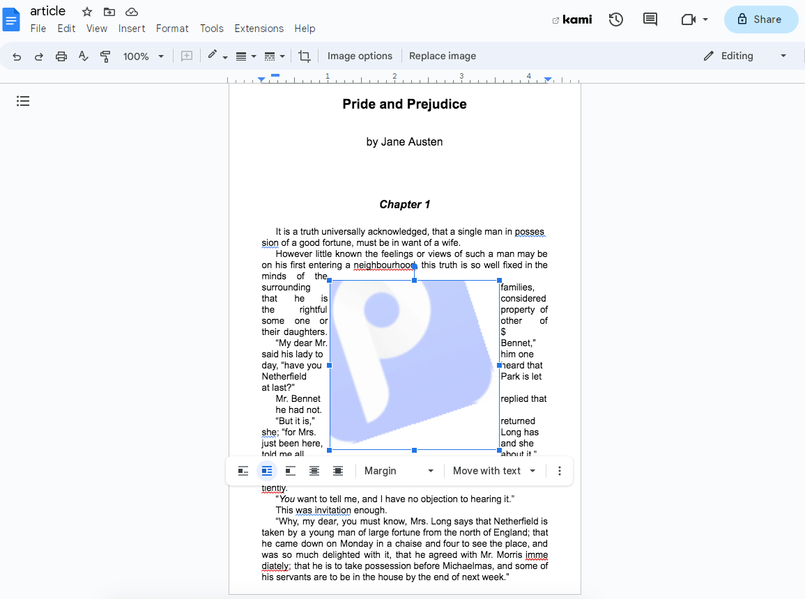This screenshot has width=805, height=599.
Task: Open the Move with text dropdown
Action: tap(493, 471)
